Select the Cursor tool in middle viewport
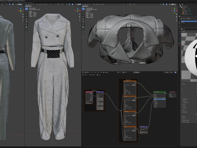 (x=26, y=12)
